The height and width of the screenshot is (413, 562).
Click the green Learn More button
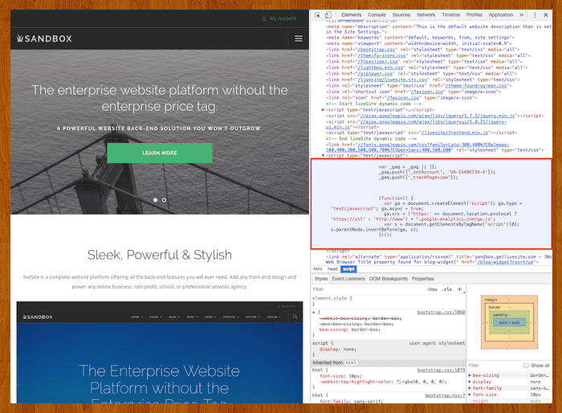pos(160,153)
